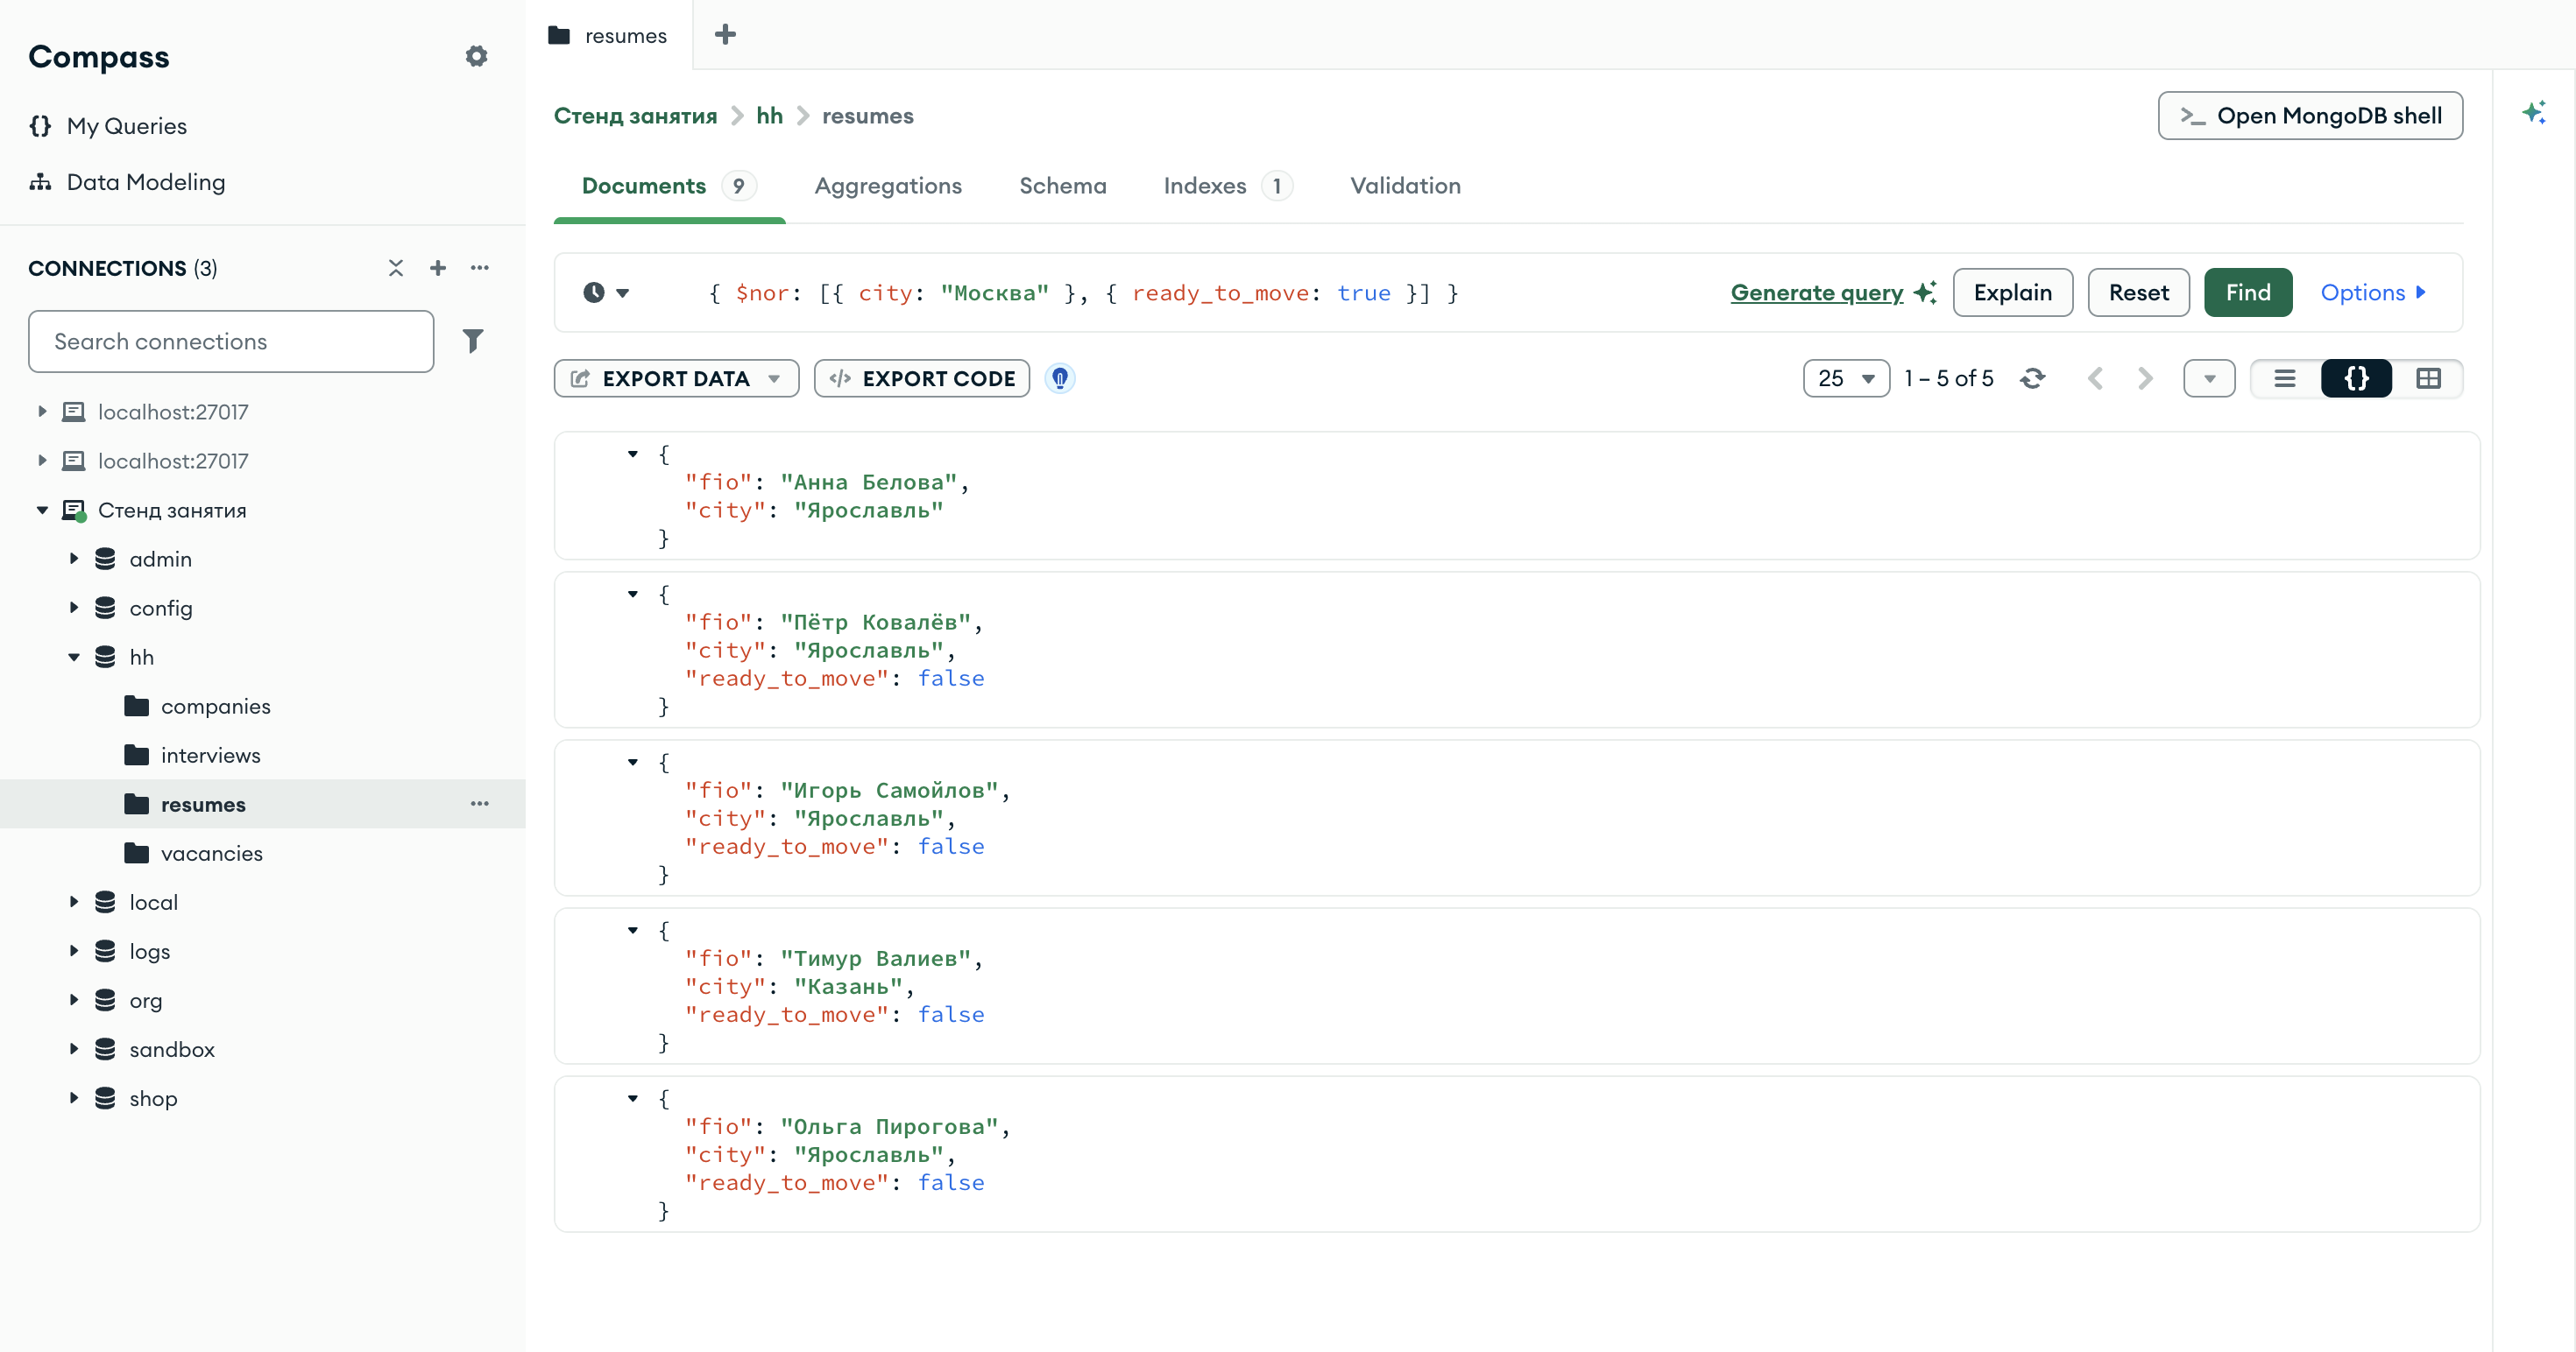Open the Options link

pos(2372,292)
